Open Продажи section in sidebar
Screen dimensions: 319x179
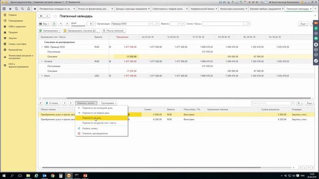point(13,32)
